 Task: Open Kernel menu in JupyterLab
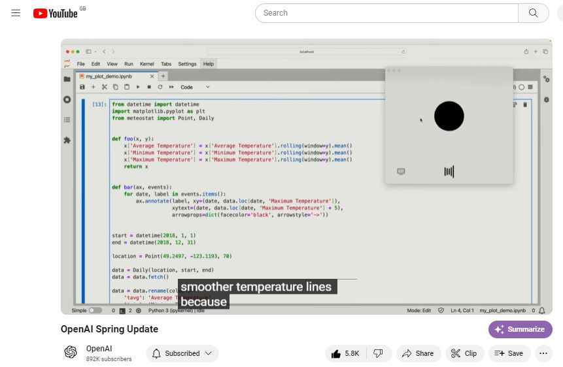point(147,64)
